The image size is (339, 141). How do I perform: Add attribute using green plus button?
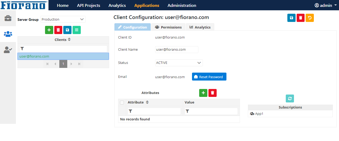203,93
